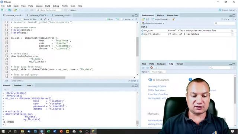The height and width of the screenshot is (134, 238).
Task: Switch to the Files tab
Action: [144, 64]
